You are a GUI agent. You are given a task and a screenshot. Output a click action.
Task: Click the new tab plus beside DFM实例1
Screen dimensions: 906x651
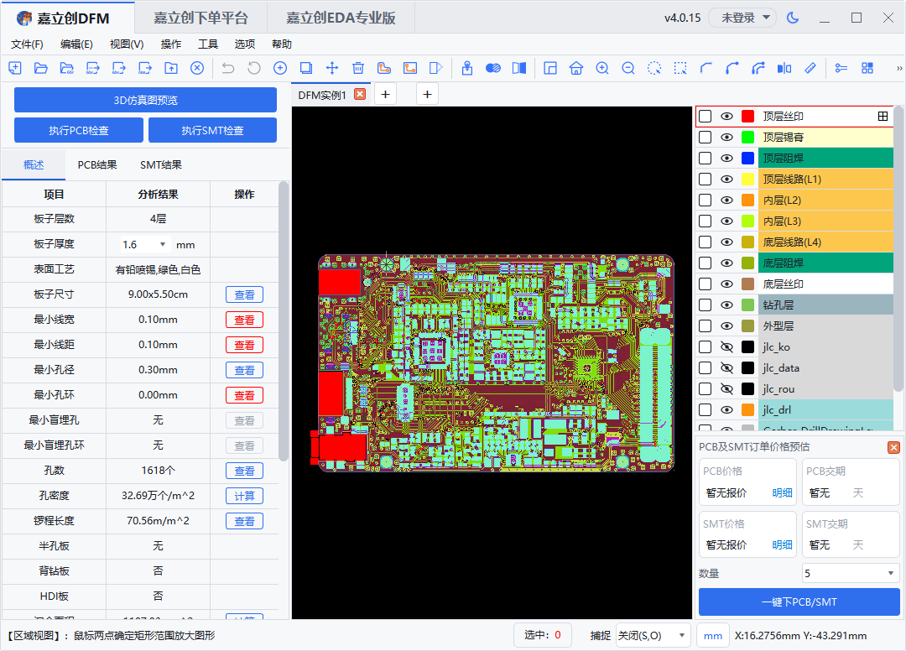click(x=385, y=94)
